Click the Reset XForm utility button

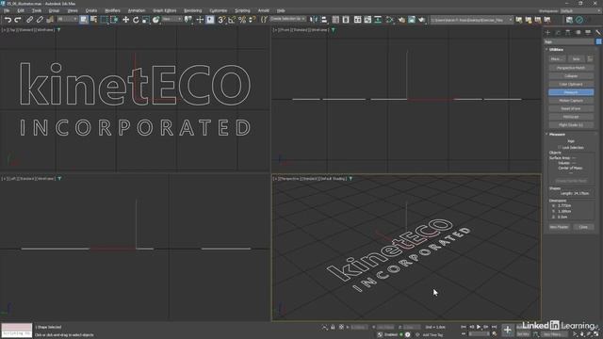(x=571, y=109)
